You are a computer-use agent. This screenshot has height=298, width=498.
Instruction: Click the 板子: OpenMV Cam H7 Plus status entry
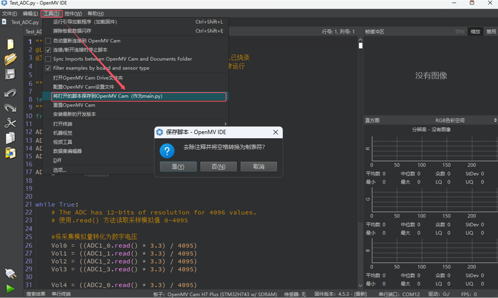click(215, 294)
